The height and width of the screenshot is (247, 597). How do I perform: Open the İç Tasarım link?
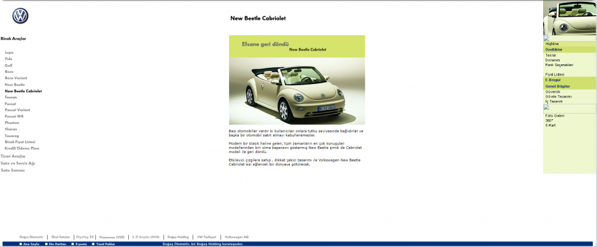pyautogui.click(x=554, y=101)
